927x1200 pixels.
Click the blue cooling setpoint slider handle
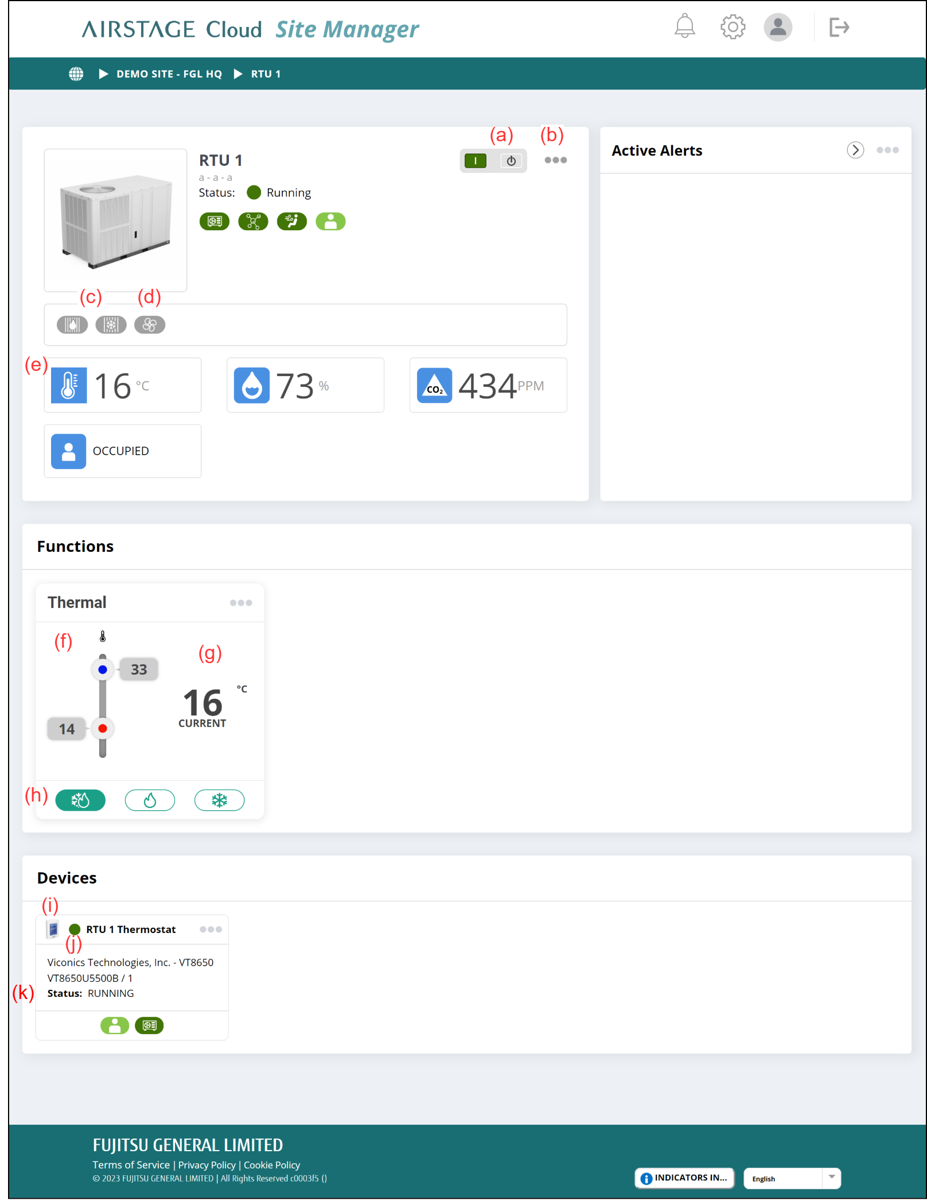pos(103,669)
